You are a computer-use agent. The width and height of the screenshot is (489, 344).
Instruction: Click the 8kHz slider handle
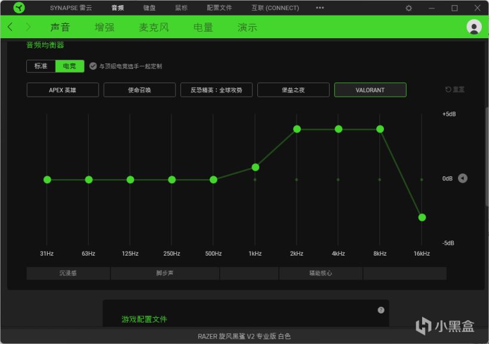click(380, 129)
